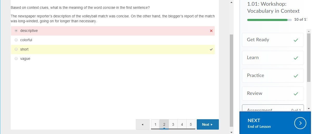Viewport: 312px width, 134px height.
Task: Go to the previous question arrow
Action: click(143, 124)
